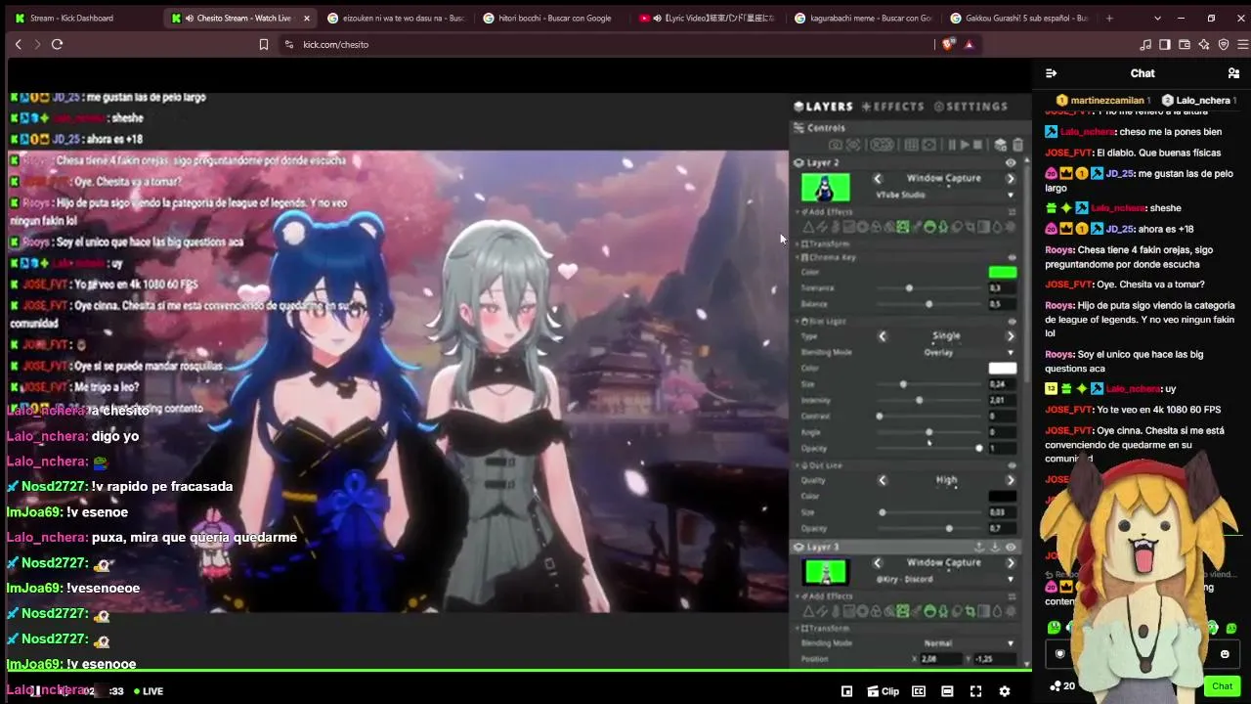Click the camera snapshot icon in Controls
The image size is (1251, 704).
(x=836, y=145)
